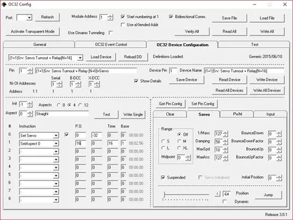Screen dimensions: 293x220
Task: Click the Write All button
Action: (267, 32)
